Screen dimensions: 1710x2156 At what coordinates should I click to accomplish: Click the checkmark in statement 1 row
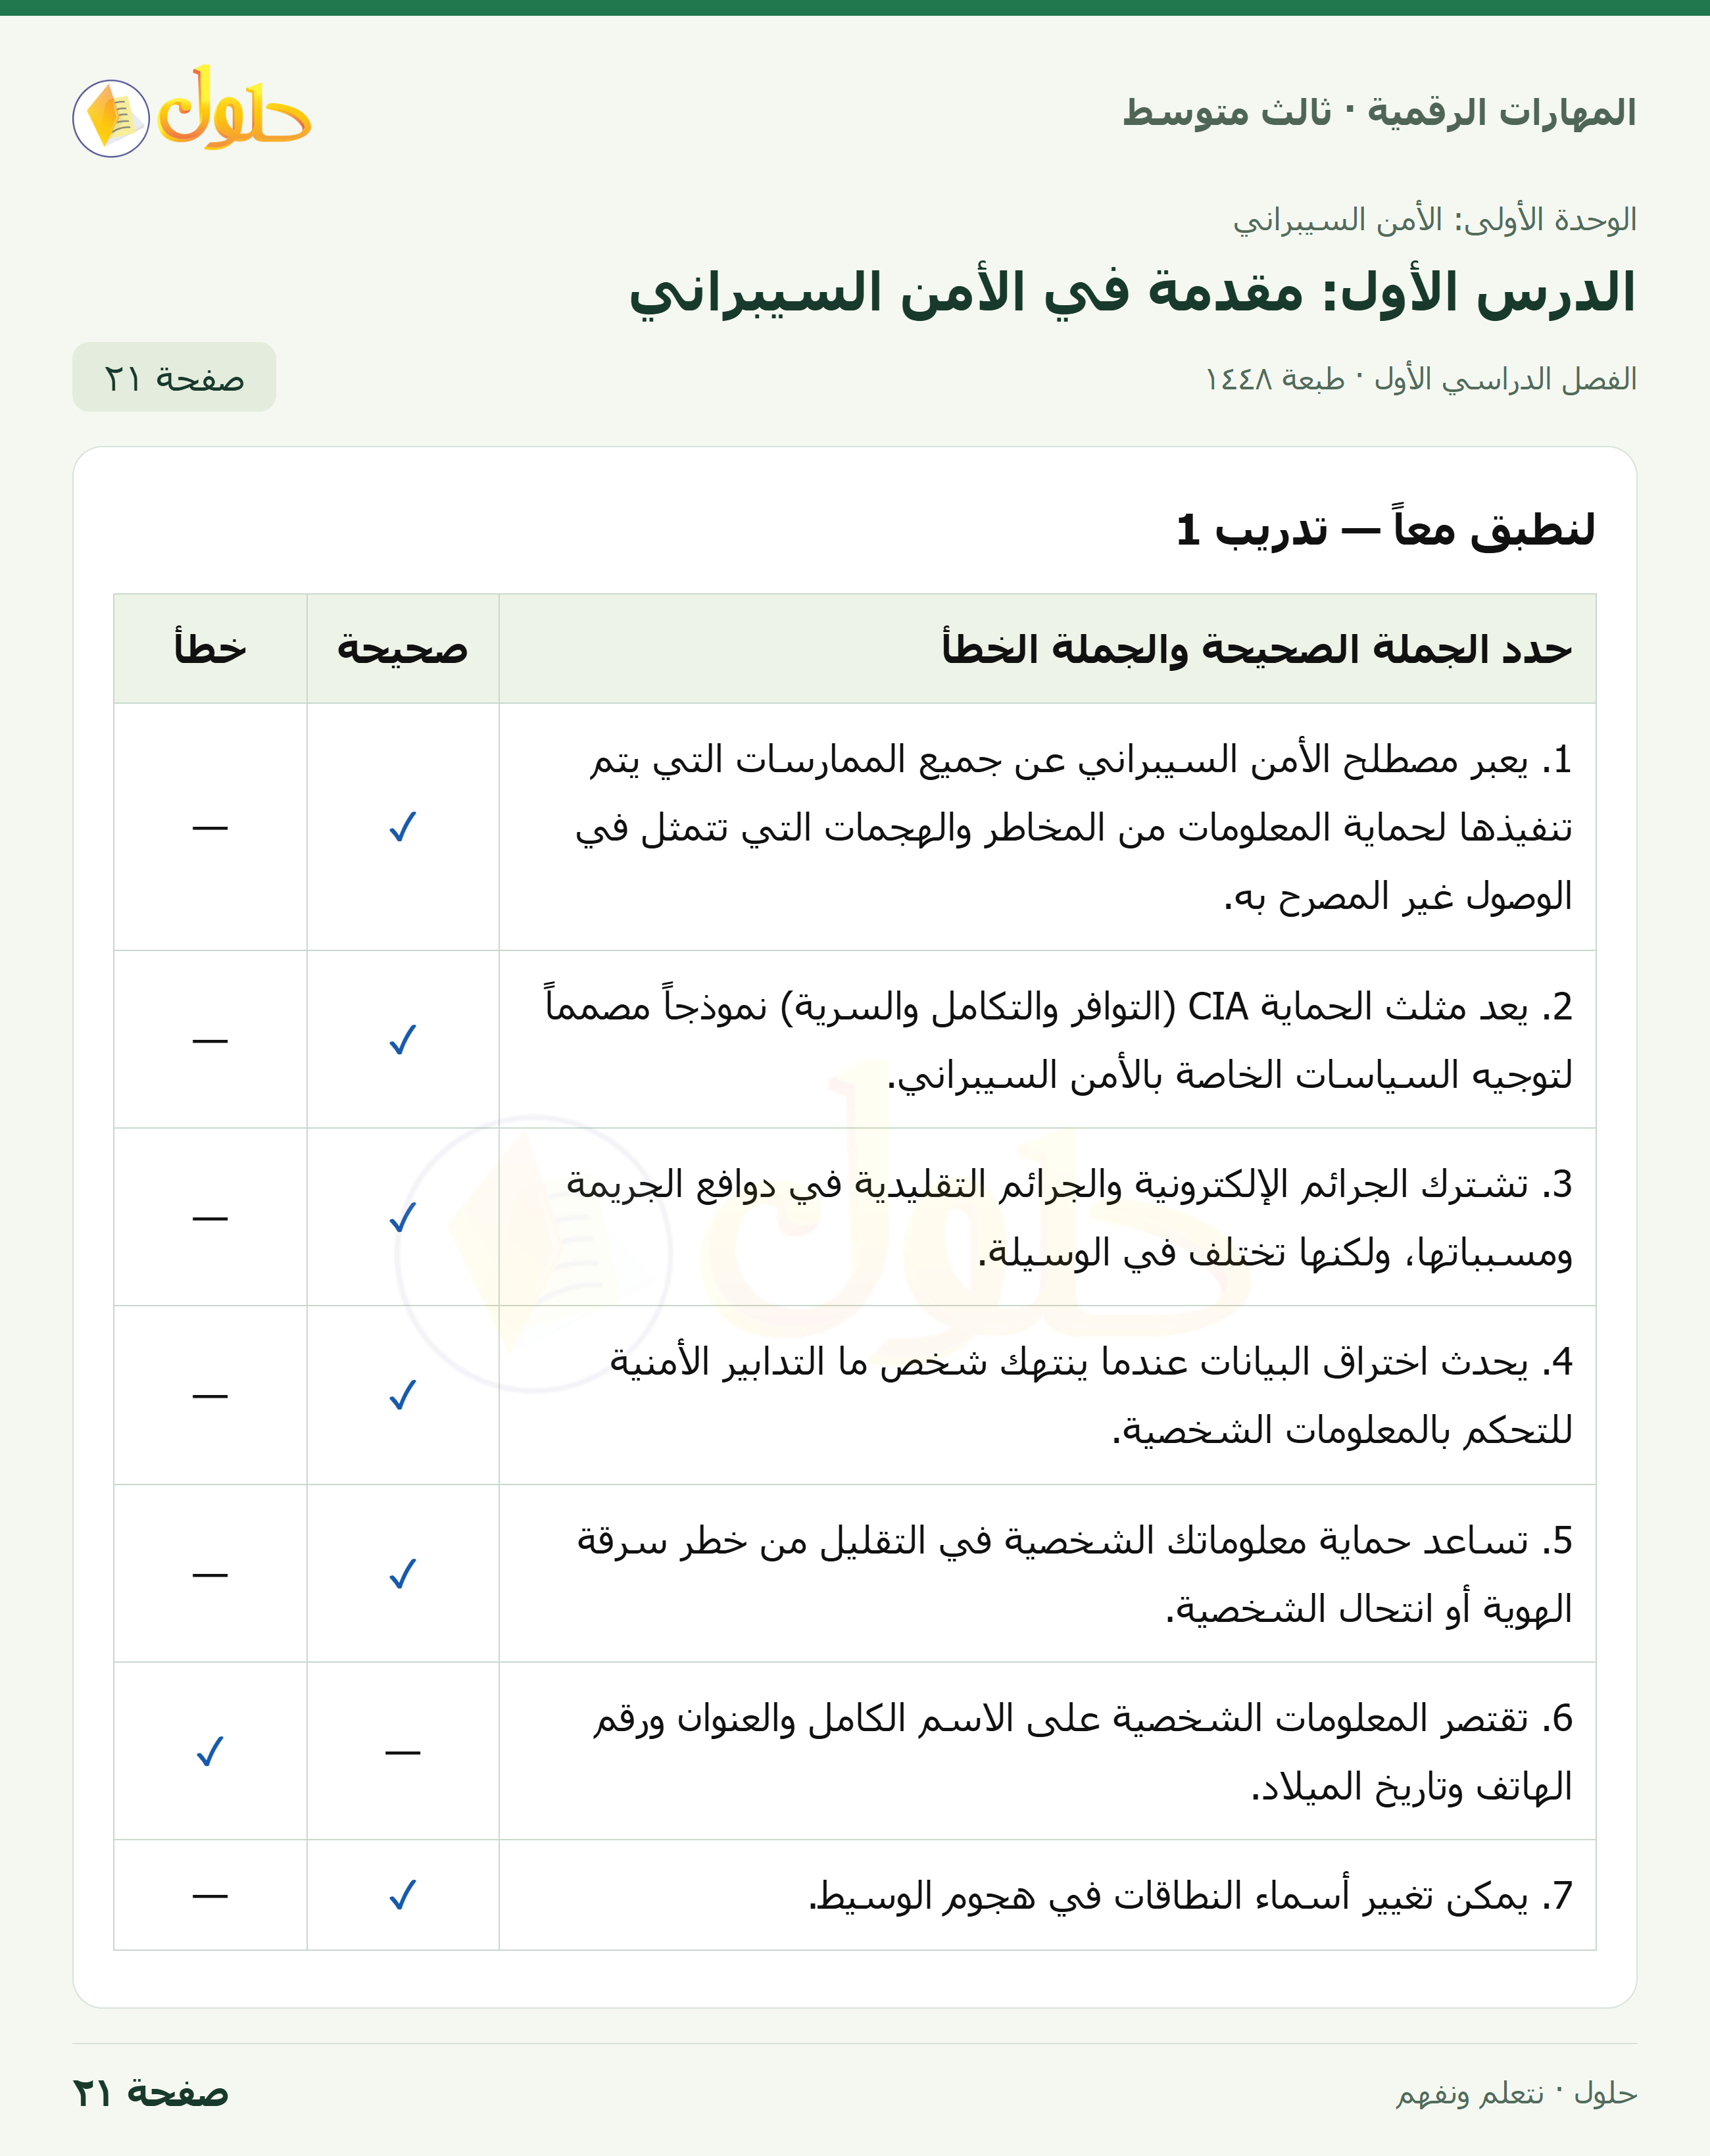click(402, 827)
